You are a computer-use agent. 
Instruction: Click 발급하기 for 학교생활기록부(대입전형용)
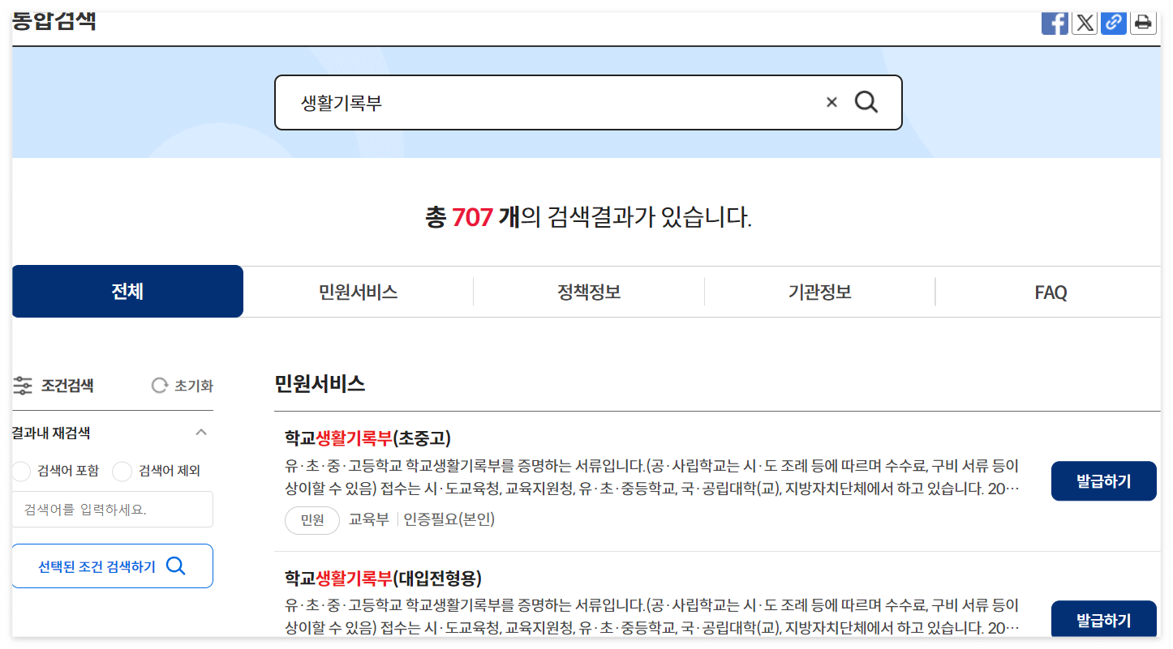(1103, 619)
